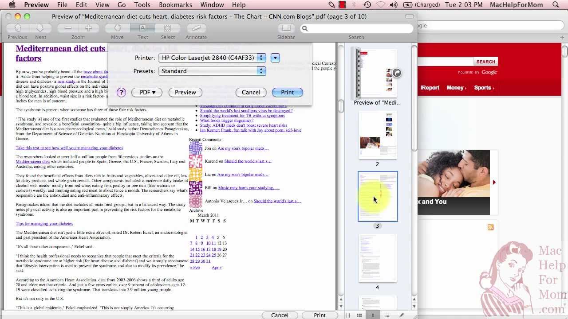Select the page 4 thumbnail
The width and height of the screenshot is (568, 319).
click(x=378, y=258)
